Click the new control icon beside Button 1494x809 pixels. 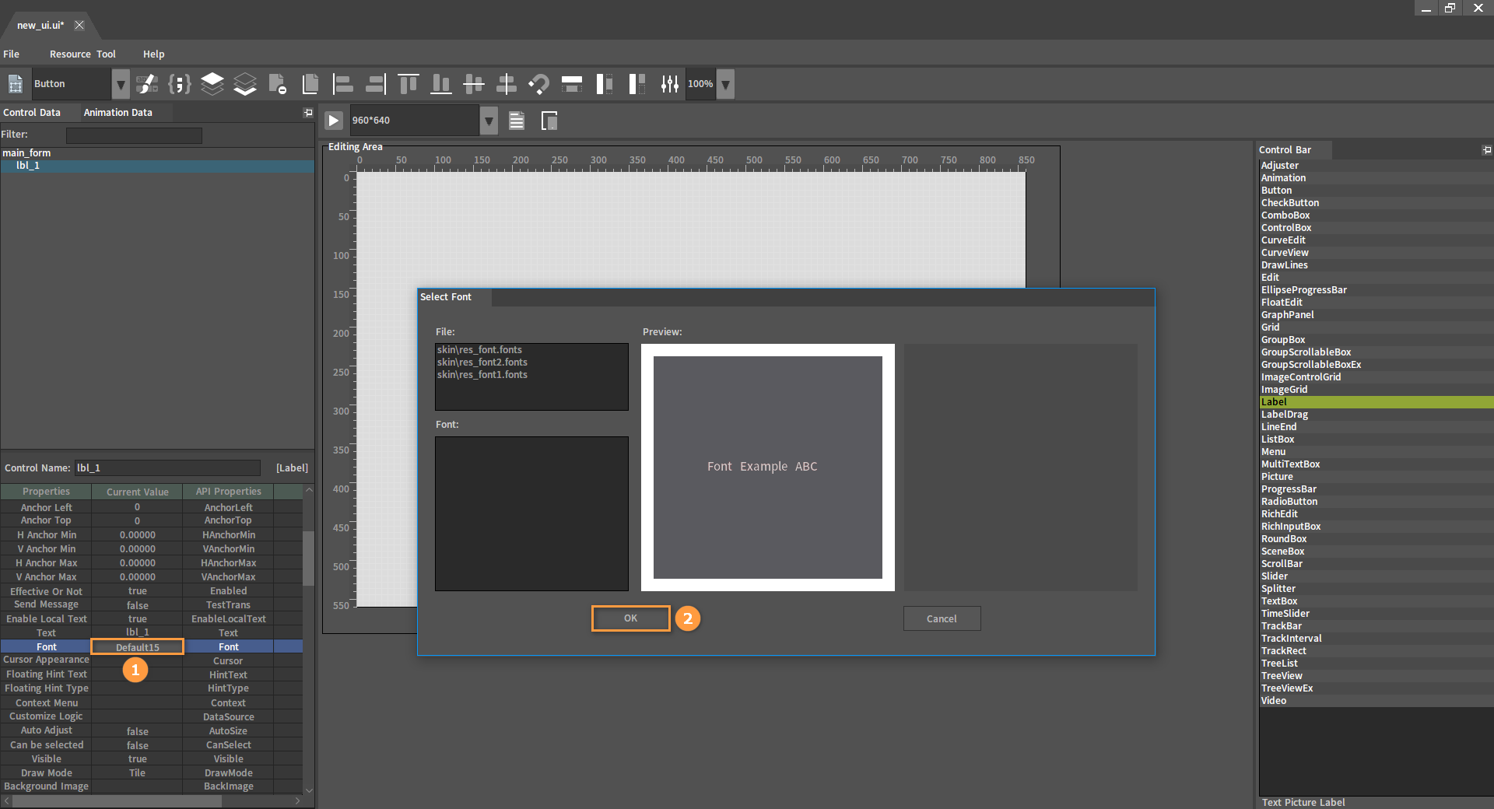(x=16, y=83)
